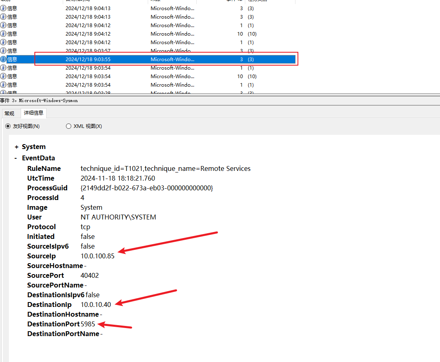This screenshot has width=440, height=362.
Task: Select date cell of 9:03:54 event ID 10 row
Action: pyautogui.click(x=88, y=77)
